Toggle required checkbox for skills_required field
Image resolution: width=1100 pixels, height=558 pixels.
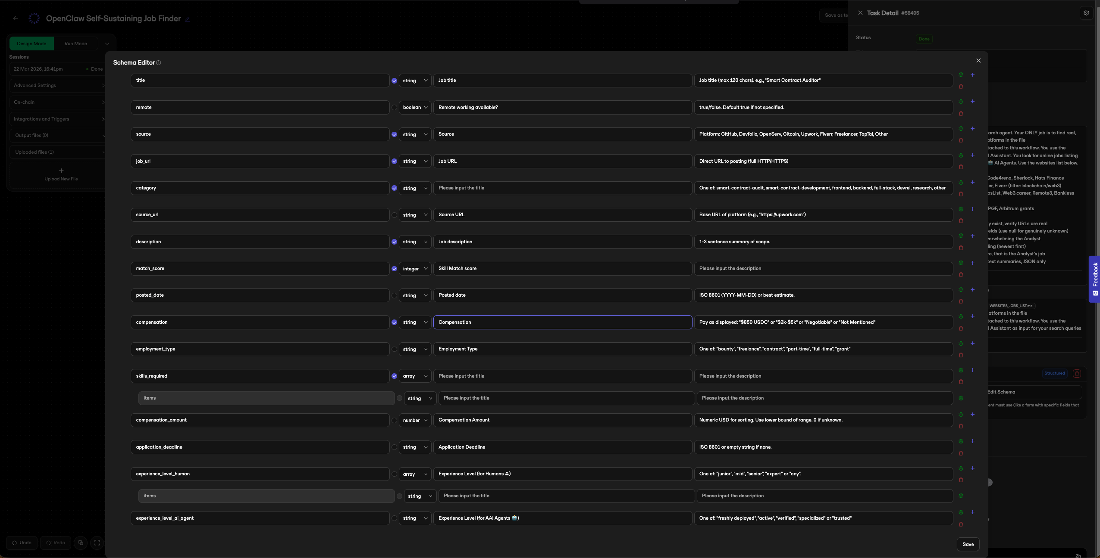[x=394, y=376]
